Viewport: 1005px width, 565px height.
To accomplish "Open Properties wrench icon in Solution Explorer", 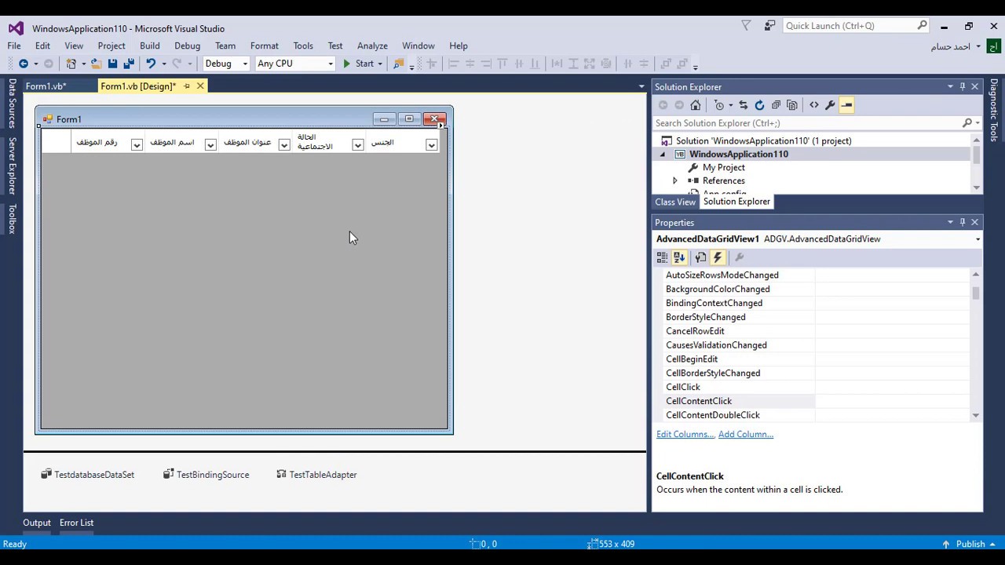I will coord(830,105).
